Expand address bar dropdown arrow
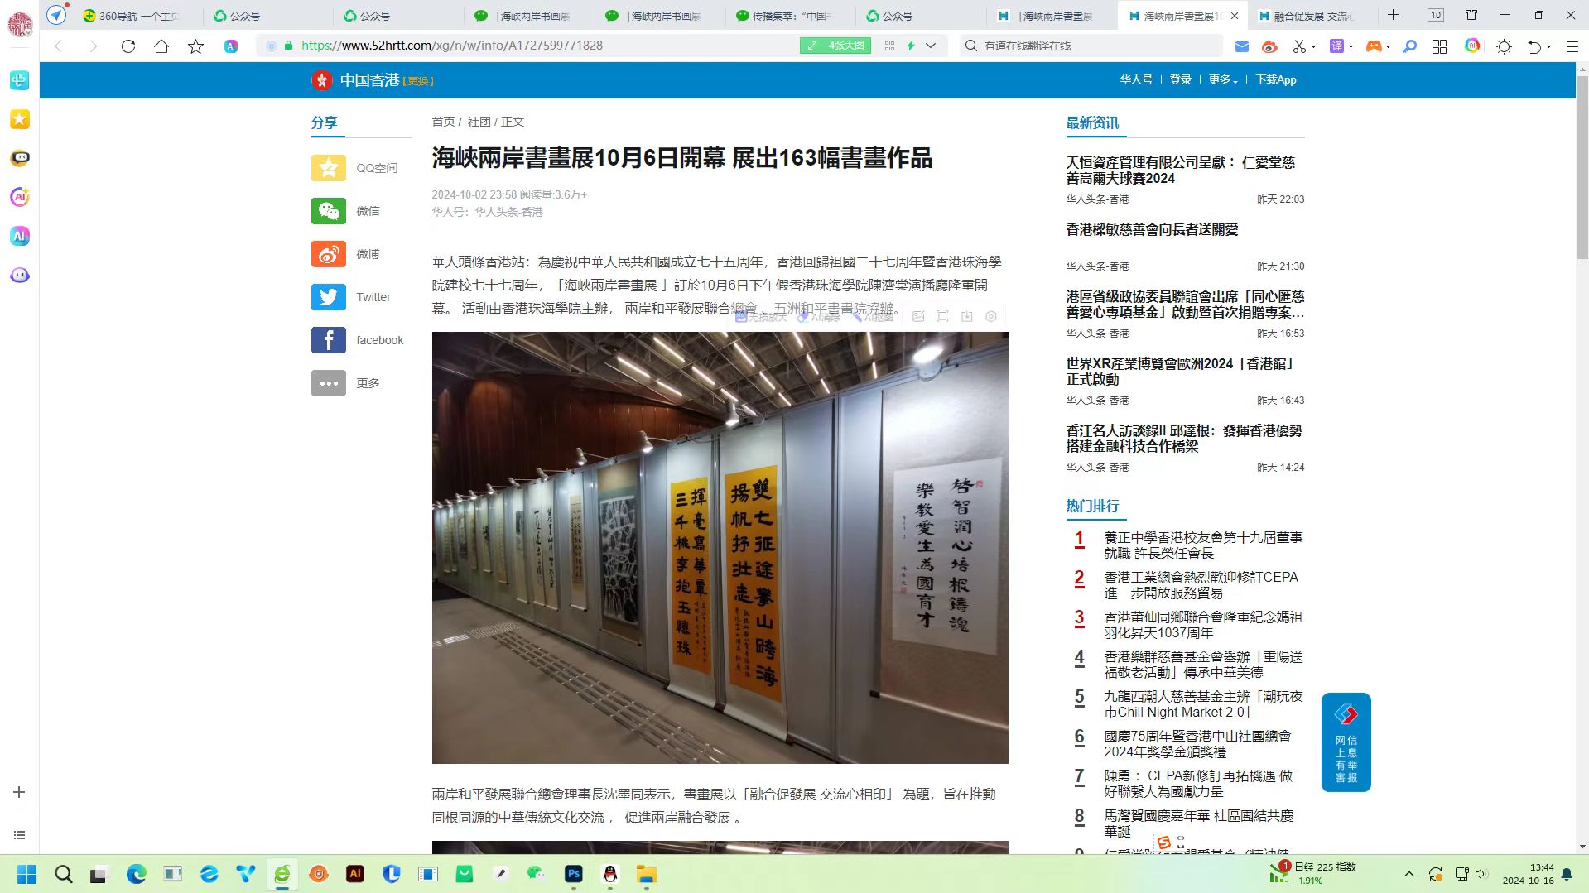The width and height of the screenshot is (1589, 893). pos(931,46)
